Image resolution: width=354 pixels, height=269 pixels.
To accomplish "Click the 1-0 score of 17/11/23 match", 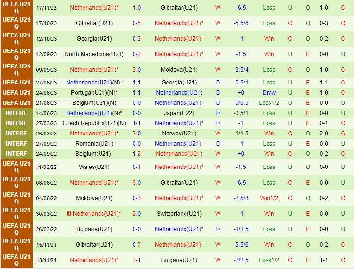I will pos(136,8).
